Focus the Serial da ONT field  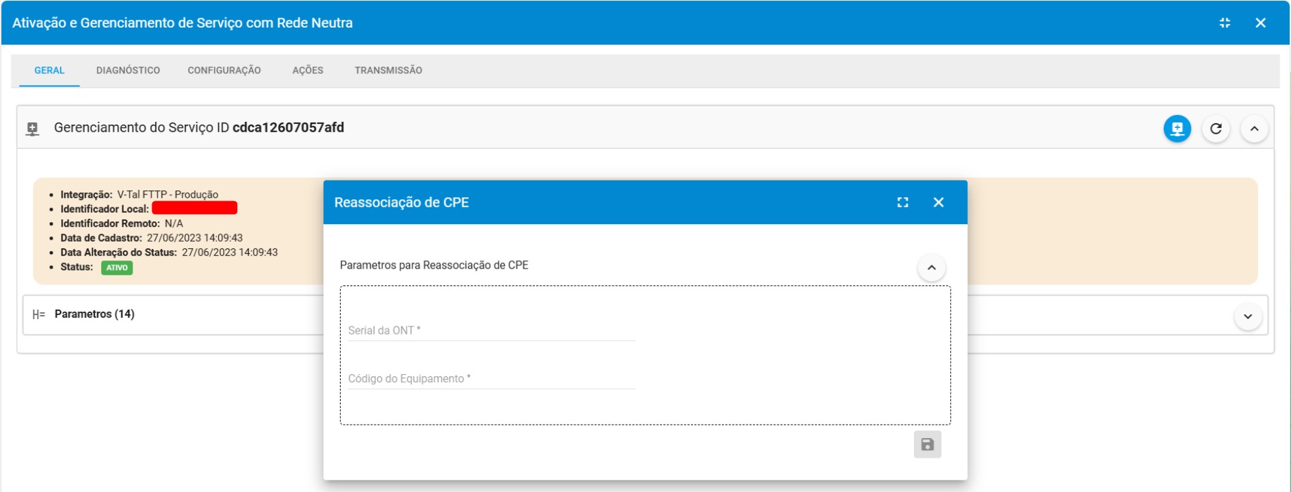click(491, 330)
